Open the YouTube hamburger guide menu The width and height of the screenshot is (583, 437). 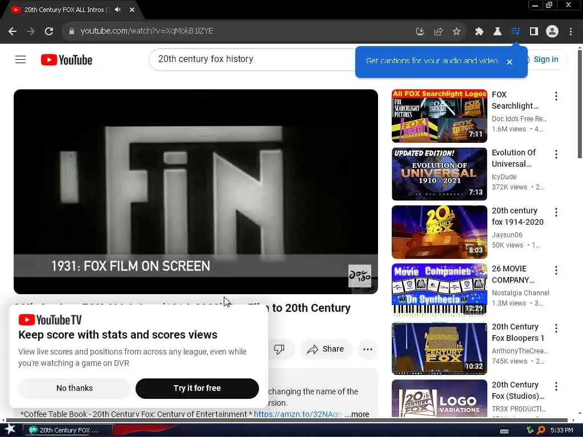click(20, 59)
